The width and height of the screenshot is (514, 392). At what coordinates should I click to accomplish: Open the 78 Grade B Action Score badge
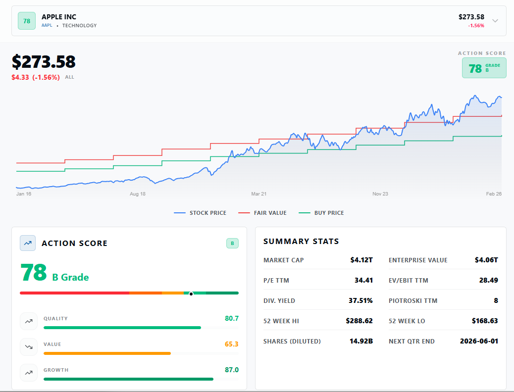484,67
